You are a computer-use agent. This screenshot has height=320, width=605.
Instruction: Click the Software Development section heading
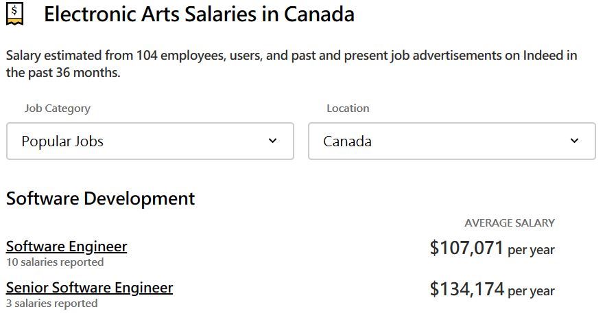click(100, 198)
